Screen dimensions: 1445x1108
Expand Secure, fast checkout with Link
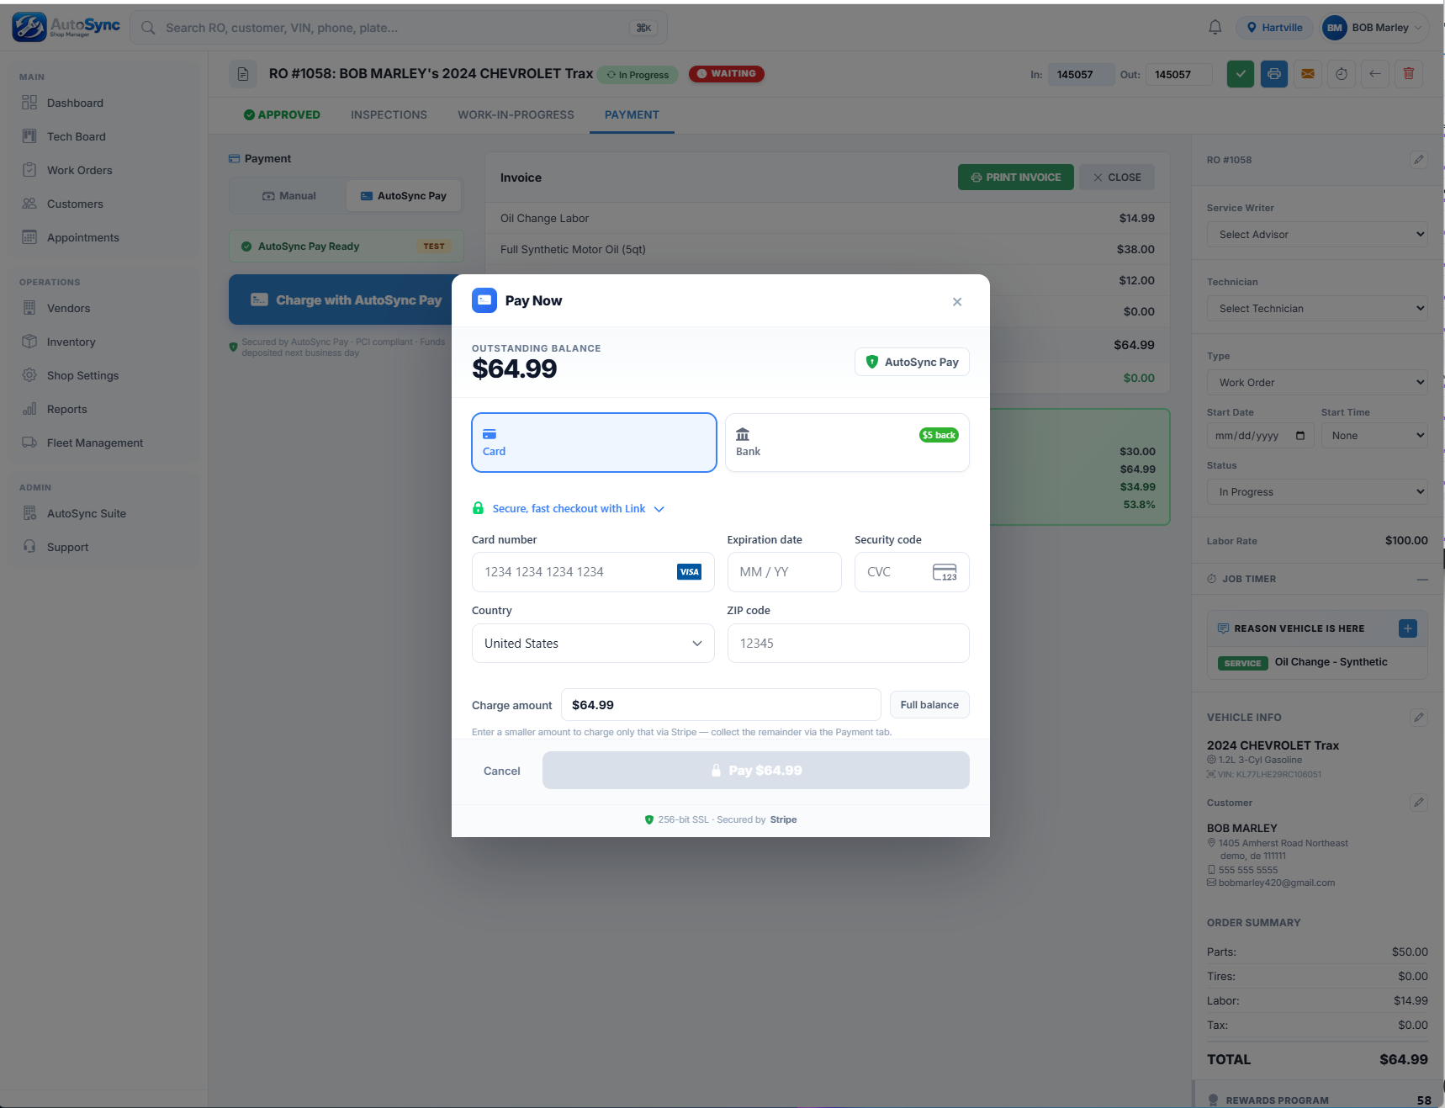click(x=569, y=509)
